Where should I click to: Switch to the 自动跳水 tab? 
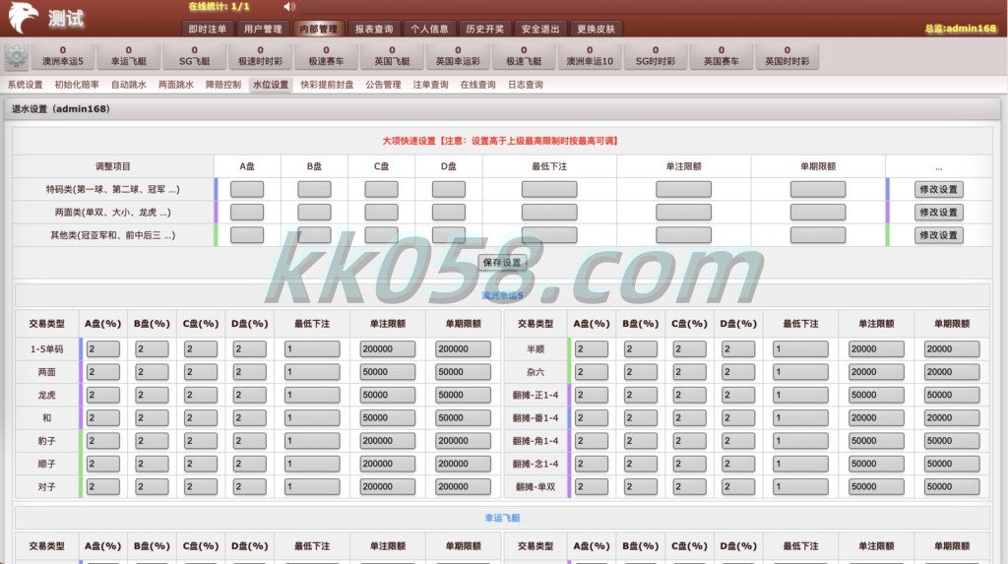click(x=129, y=85)
